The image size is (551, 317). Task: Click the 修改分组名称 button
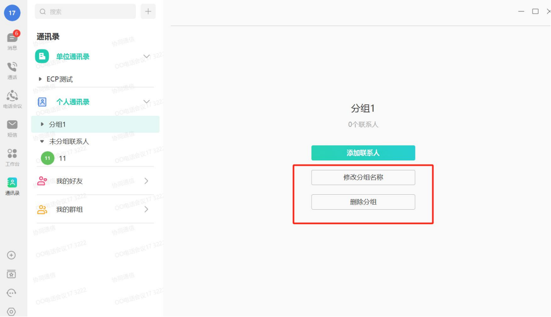coord(363,177)
